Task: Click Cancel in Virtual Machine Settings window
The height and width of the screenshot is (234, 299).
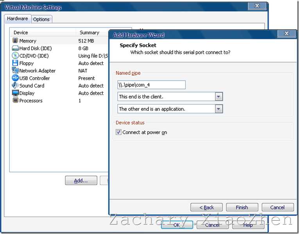Action: 213,225
